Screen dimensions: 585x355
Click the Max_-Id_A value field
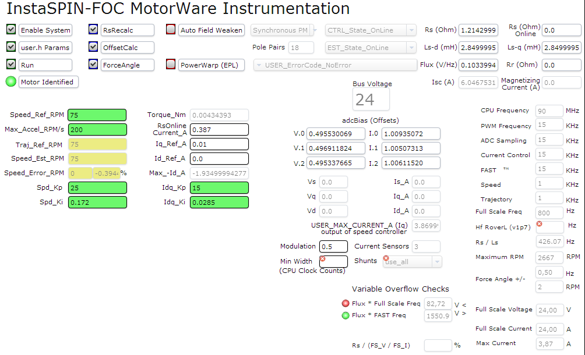(219, 173)
